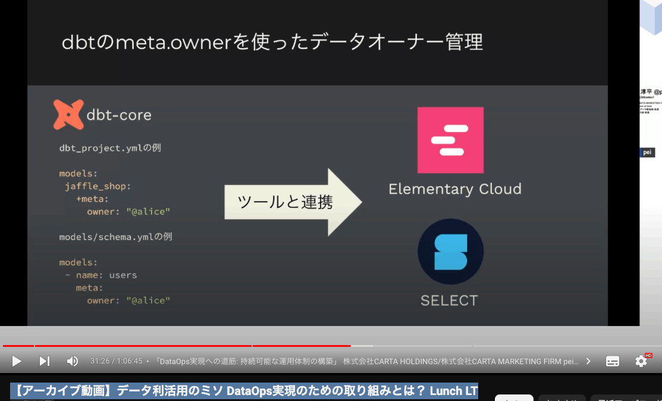Click the 'ツールと連携' arrow graphic
The height and width of the screenshot is (401, 662).
click(x=293, y=202)
